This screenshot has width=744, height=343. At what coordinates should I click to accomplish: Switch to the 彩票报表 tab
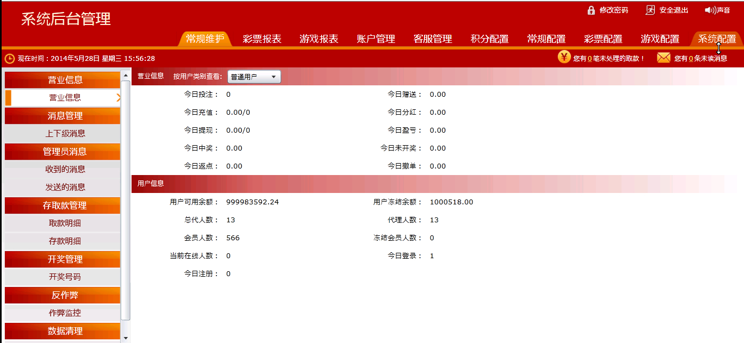262,39
